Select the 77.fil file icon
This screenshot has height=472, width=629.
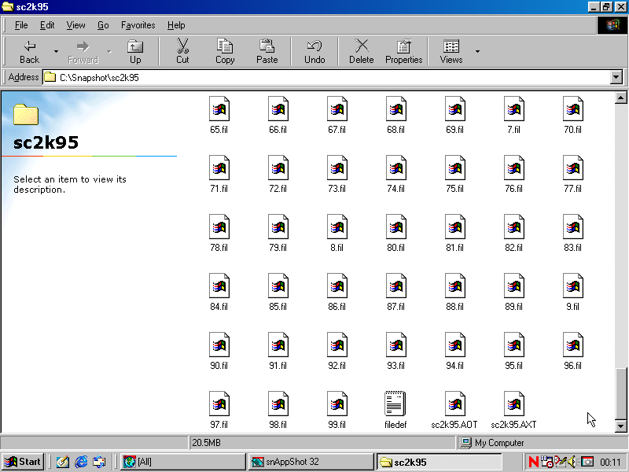click(x=573, y=168)
